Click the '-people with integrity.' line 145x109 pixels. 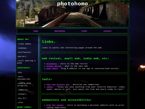coord(24,85)
